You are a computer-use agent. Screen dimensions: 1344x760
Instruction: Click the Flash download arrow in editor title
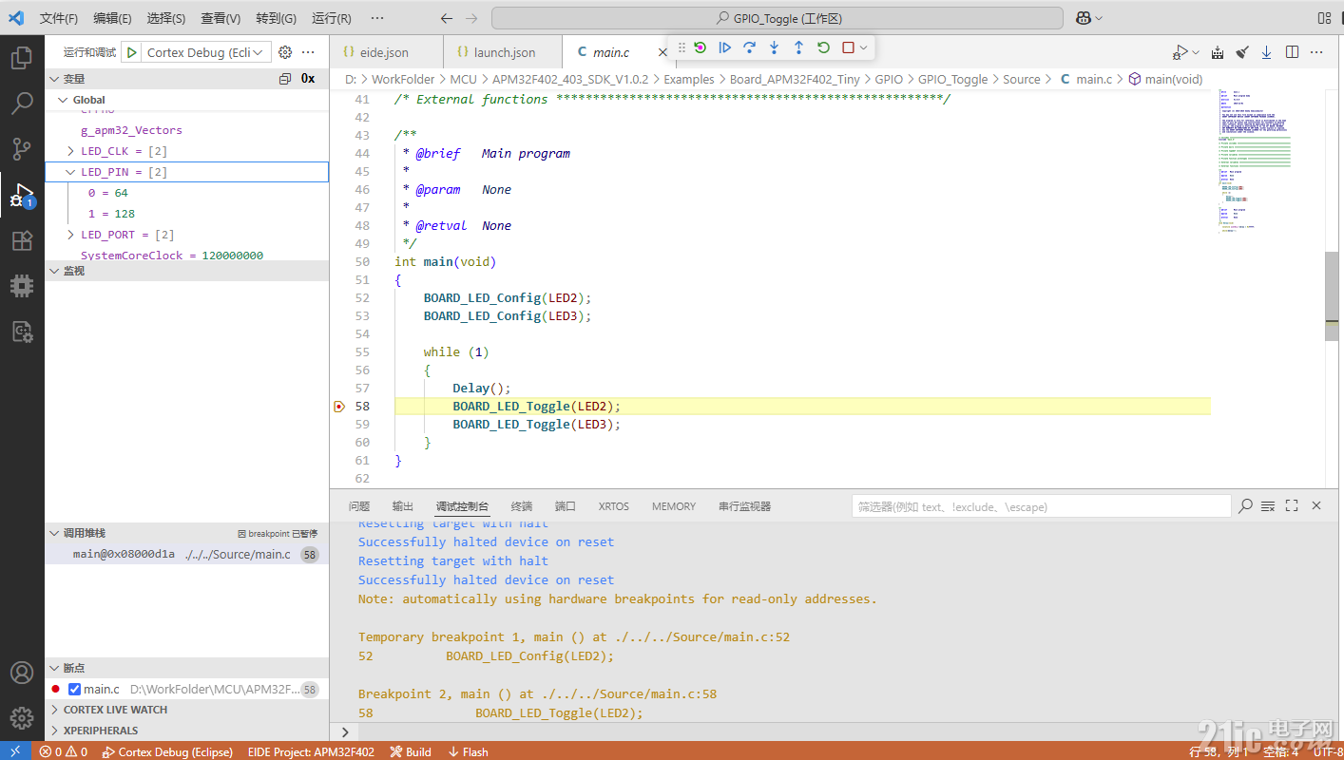click(1267, 53)
